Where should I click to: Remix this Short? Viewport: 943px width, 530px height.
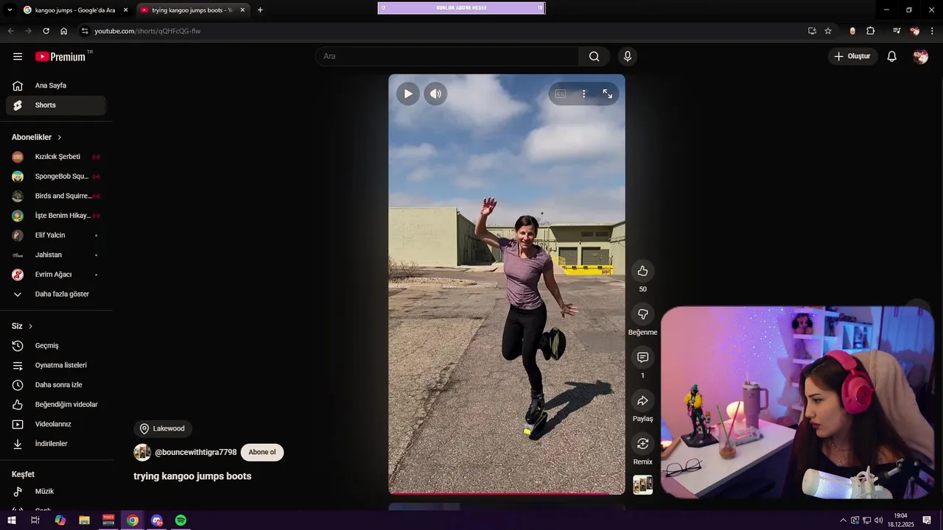point(642,443)
